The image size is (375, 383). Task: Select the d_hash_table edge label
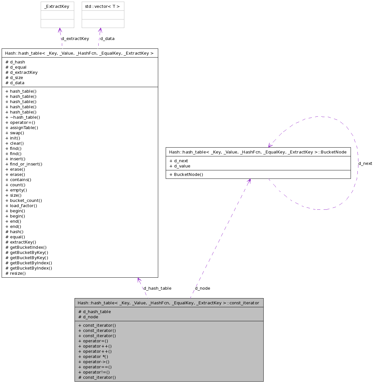pos(158,288)
